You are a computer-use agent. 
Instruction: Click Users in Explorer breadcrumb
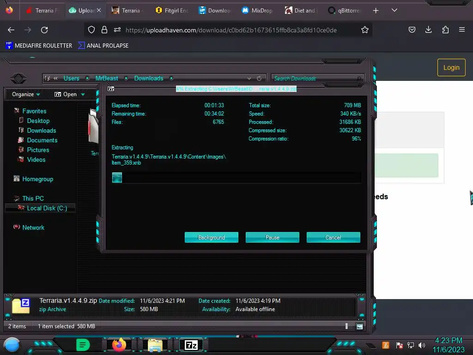click(71, 78)
